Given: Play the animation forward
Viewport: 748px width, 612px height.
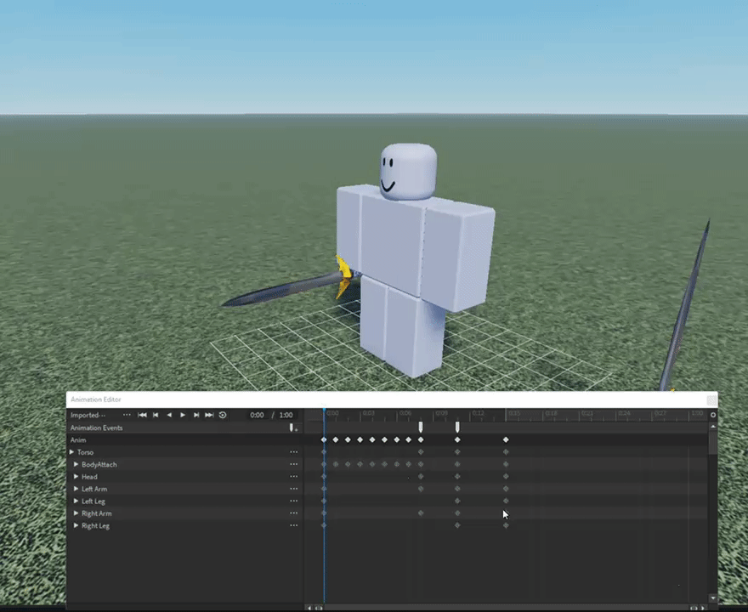Looking at the screenshot, I should (182, 415).
